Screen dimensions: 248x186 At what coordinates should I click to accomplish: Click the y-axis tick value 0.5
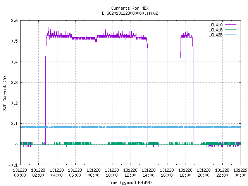(14, 41)
